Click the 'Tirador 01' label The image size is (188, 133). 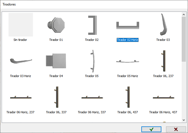click(56, 40)
